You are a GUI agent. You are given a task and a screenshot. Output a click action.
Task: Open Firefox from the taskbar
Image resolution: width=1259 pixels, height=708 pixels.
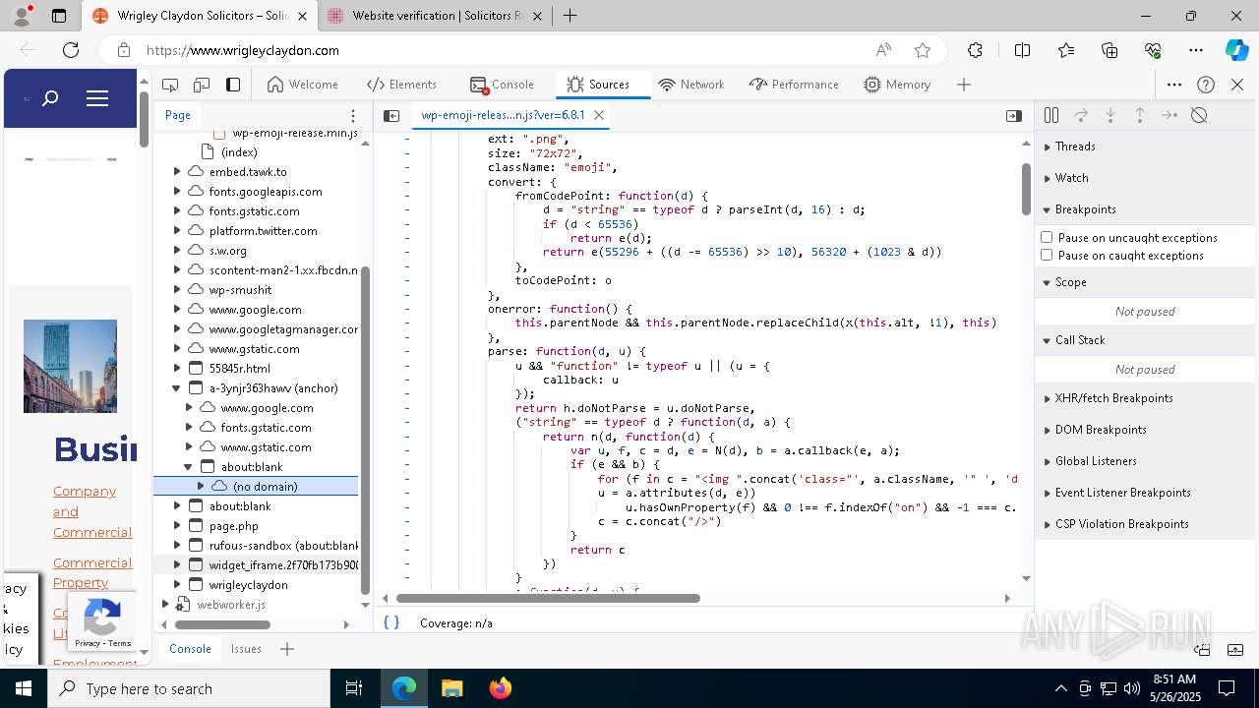click(x=500, y=688)
